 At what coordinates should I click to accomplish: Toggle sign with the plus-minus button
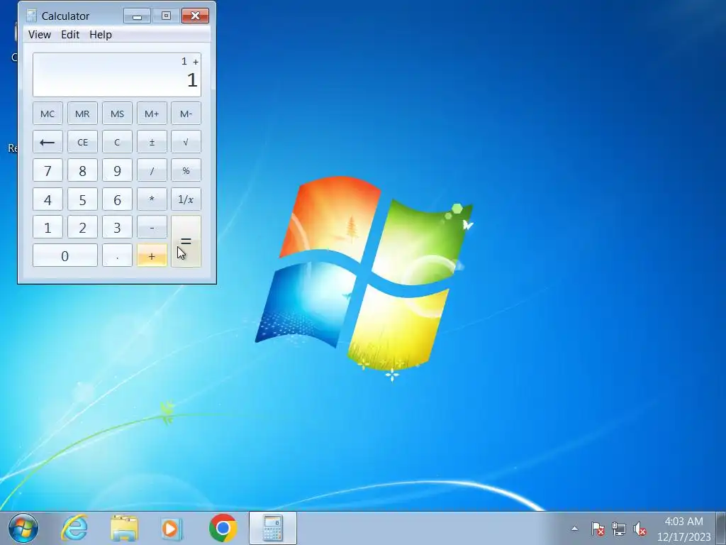pos(152,142)
